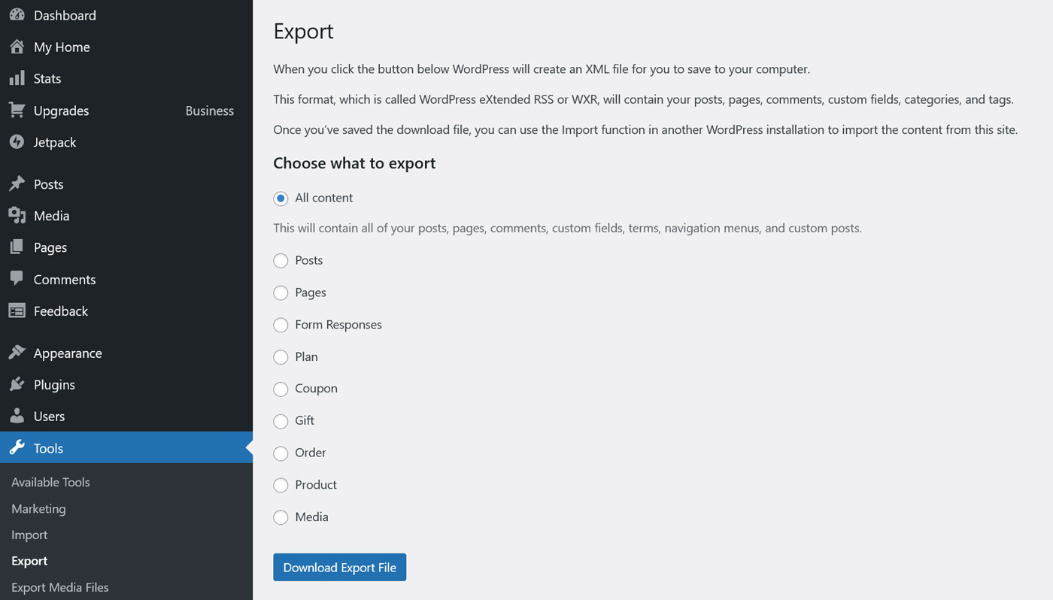Open Upgrades showing the Business label
Viewport: 1053px width, 600px height.
[x=61, y=111]
